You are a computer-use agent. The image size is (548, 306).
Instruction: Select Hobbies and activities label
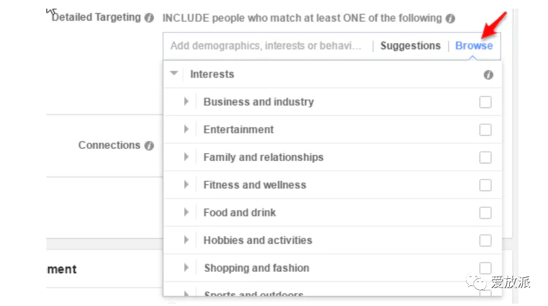pos(258,240)
